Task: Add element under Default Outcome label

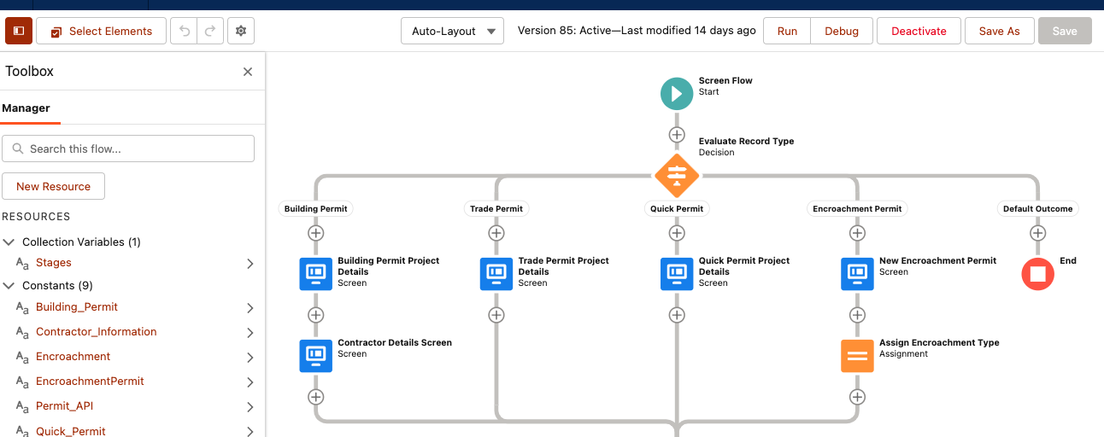Action: [1037, 233]
